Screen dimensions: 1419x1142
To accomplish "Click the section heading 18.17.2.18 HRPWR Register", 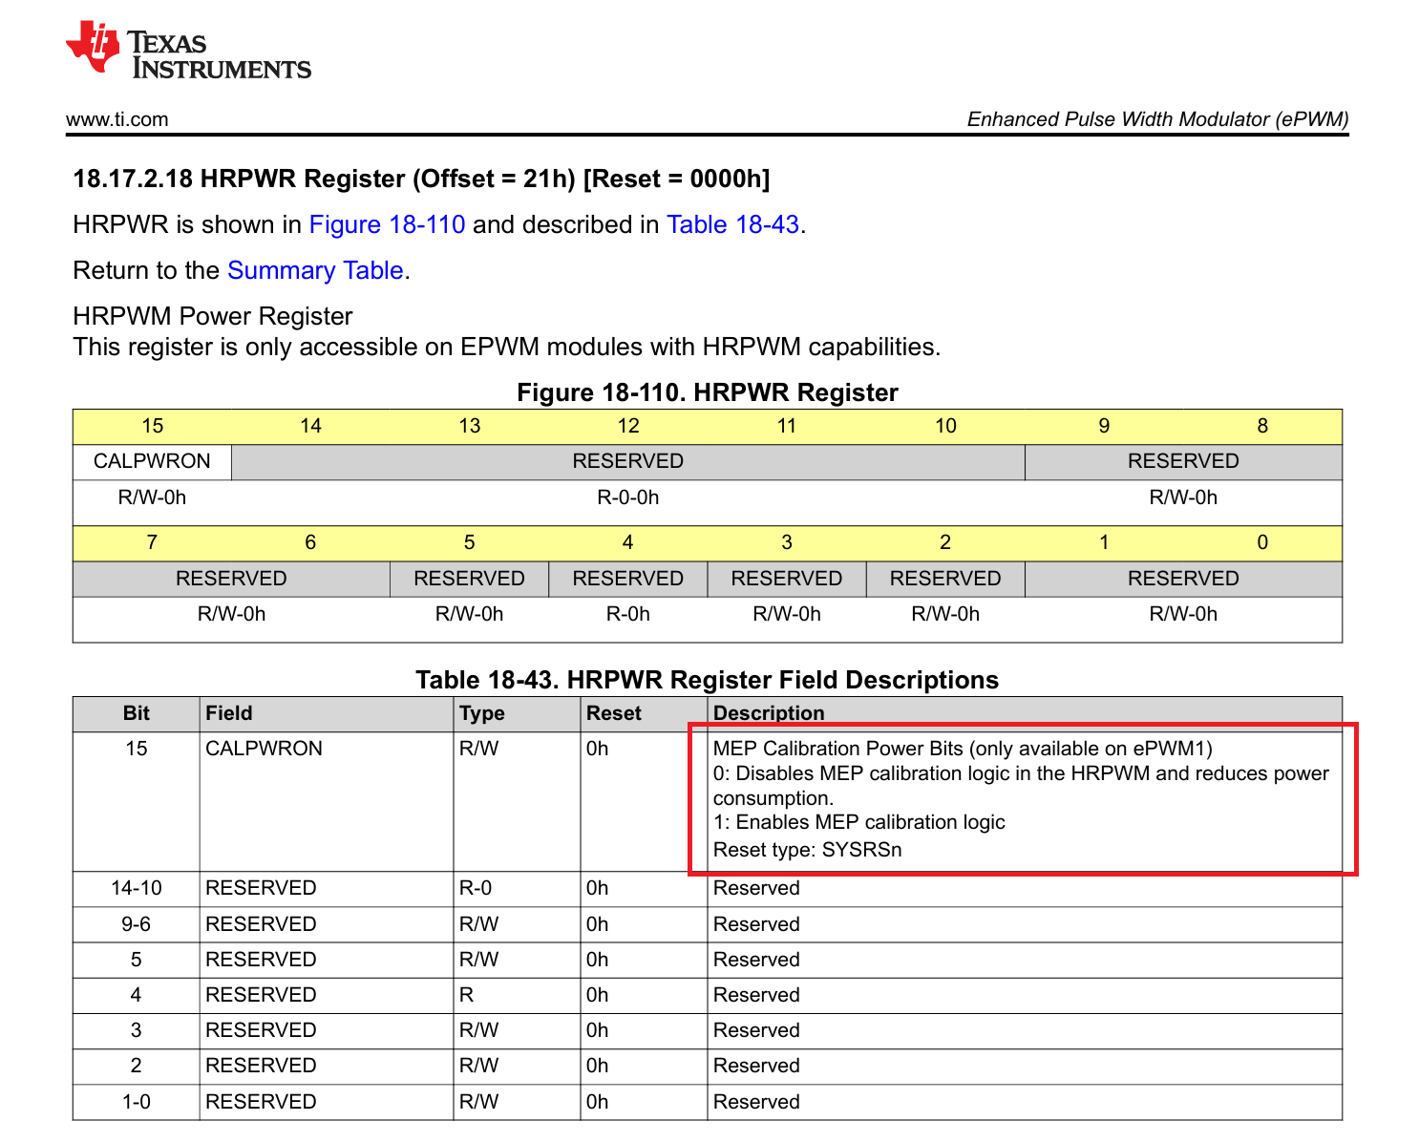I will (421, 179).
